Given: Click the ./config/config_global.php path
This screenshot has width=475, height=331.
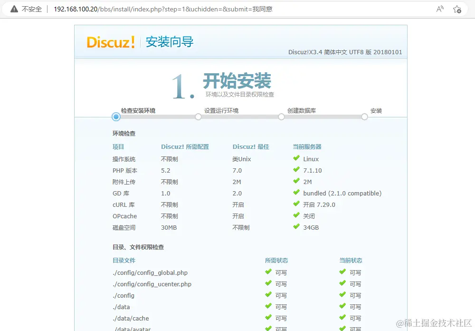Looking at the screenshot, I should pyautogui.click(x=150, y=273).
